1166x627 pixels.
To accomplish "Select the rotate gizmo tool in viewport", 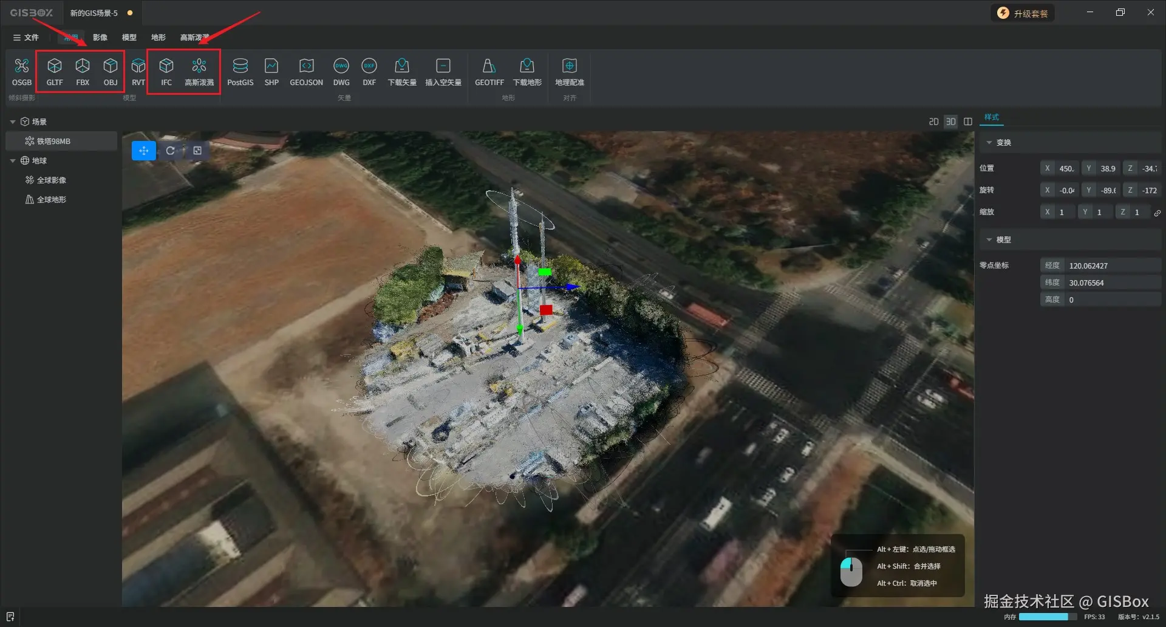I will click(x=171, y=151).
